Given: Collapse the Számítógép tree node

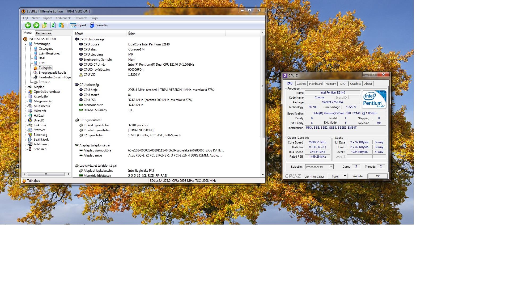Looking at the screenshot, I should pyautogui.click(x=26, y=44).
